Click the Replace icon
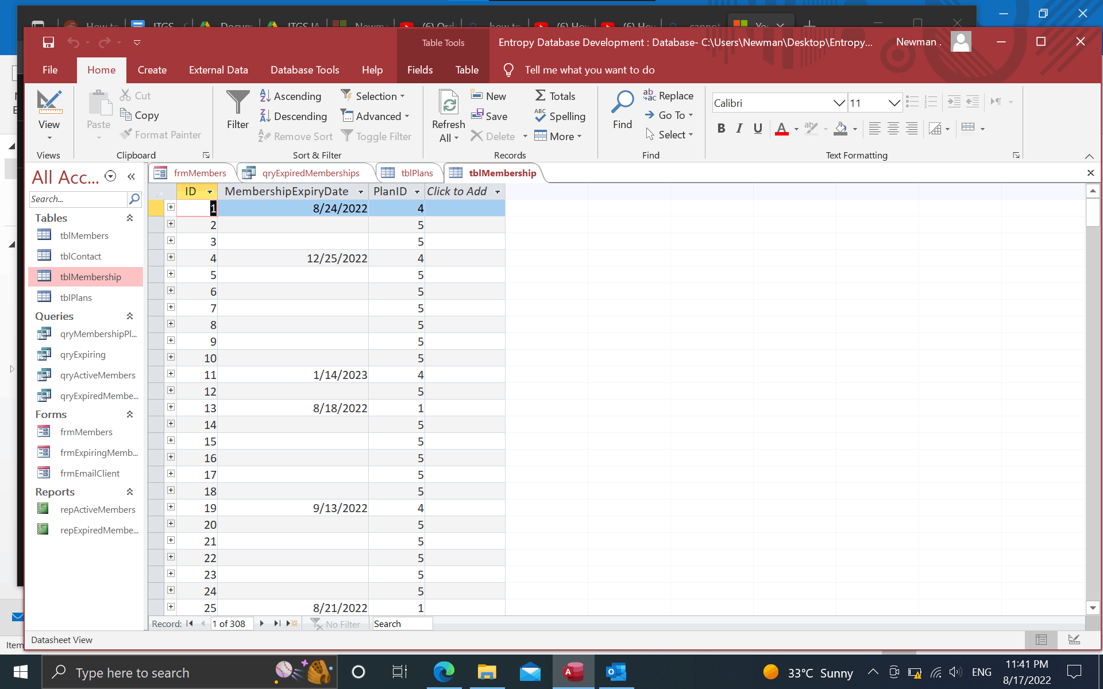Screen dimensions: 1103x689 coord(649,95)
